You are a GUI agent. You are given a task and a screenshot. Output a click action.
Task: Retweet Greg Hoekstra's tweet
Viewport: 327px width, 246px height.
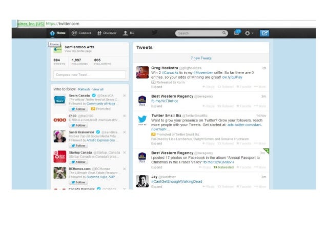(226, 87)
